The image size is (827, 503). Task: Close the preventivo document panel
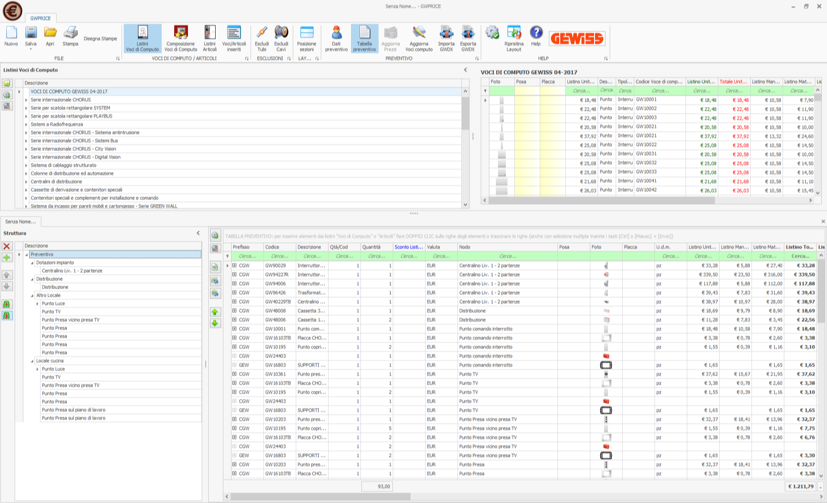823,221
